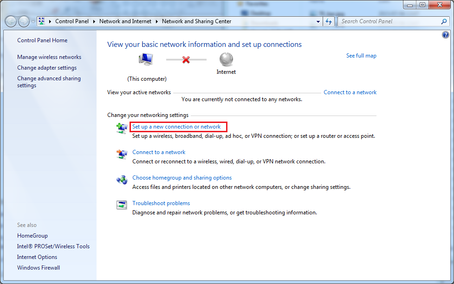
Task: Click the refresh button next to address bar
Action: click(329, 21)
